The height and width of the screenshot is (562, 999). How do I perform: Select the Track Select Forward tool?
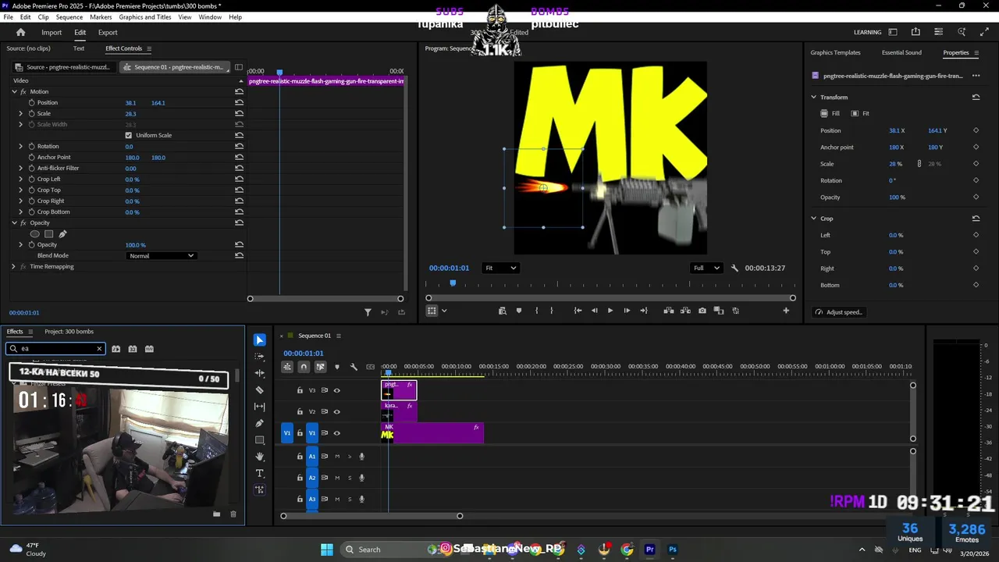point(260,356)
